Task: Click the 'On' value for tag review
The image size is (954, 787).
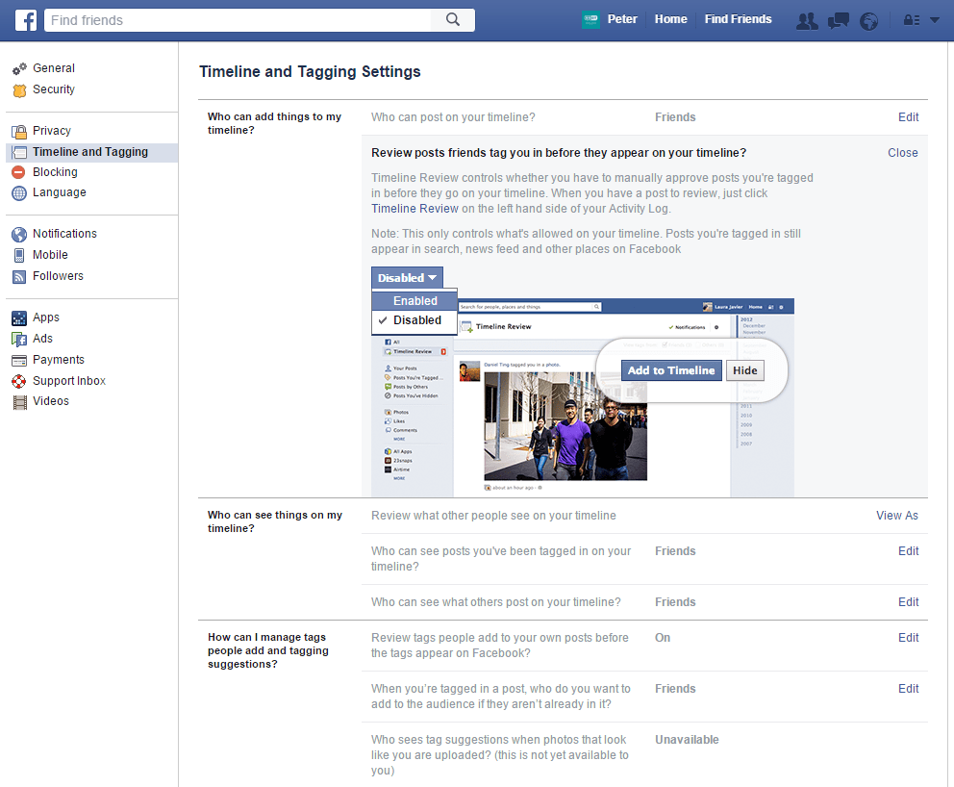Action: point(663,638)
